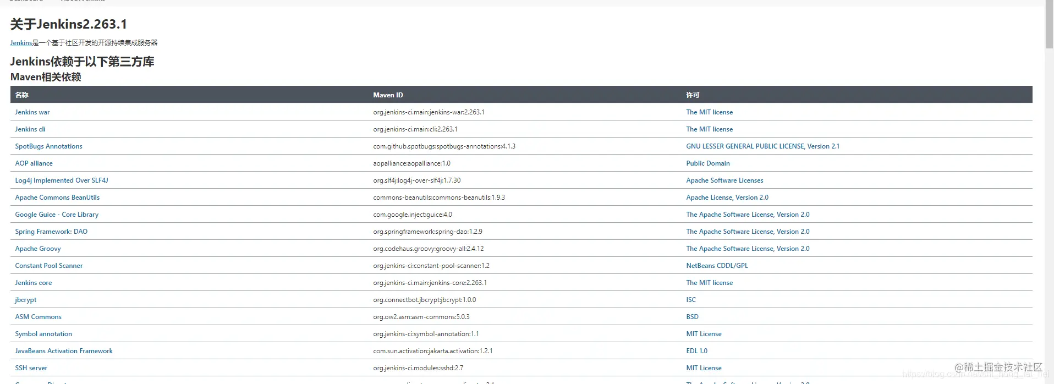
Task: Open the Public Domain license link
Action: coord(708,163)
